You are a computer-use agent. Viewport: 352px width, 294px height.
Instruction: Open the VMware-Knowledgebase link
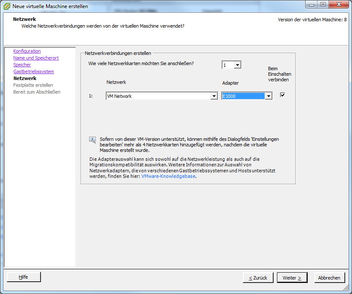pos(168,176)
